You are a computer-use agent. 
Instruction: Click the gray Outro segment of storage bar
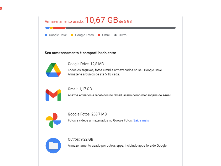tap(121, 28)
